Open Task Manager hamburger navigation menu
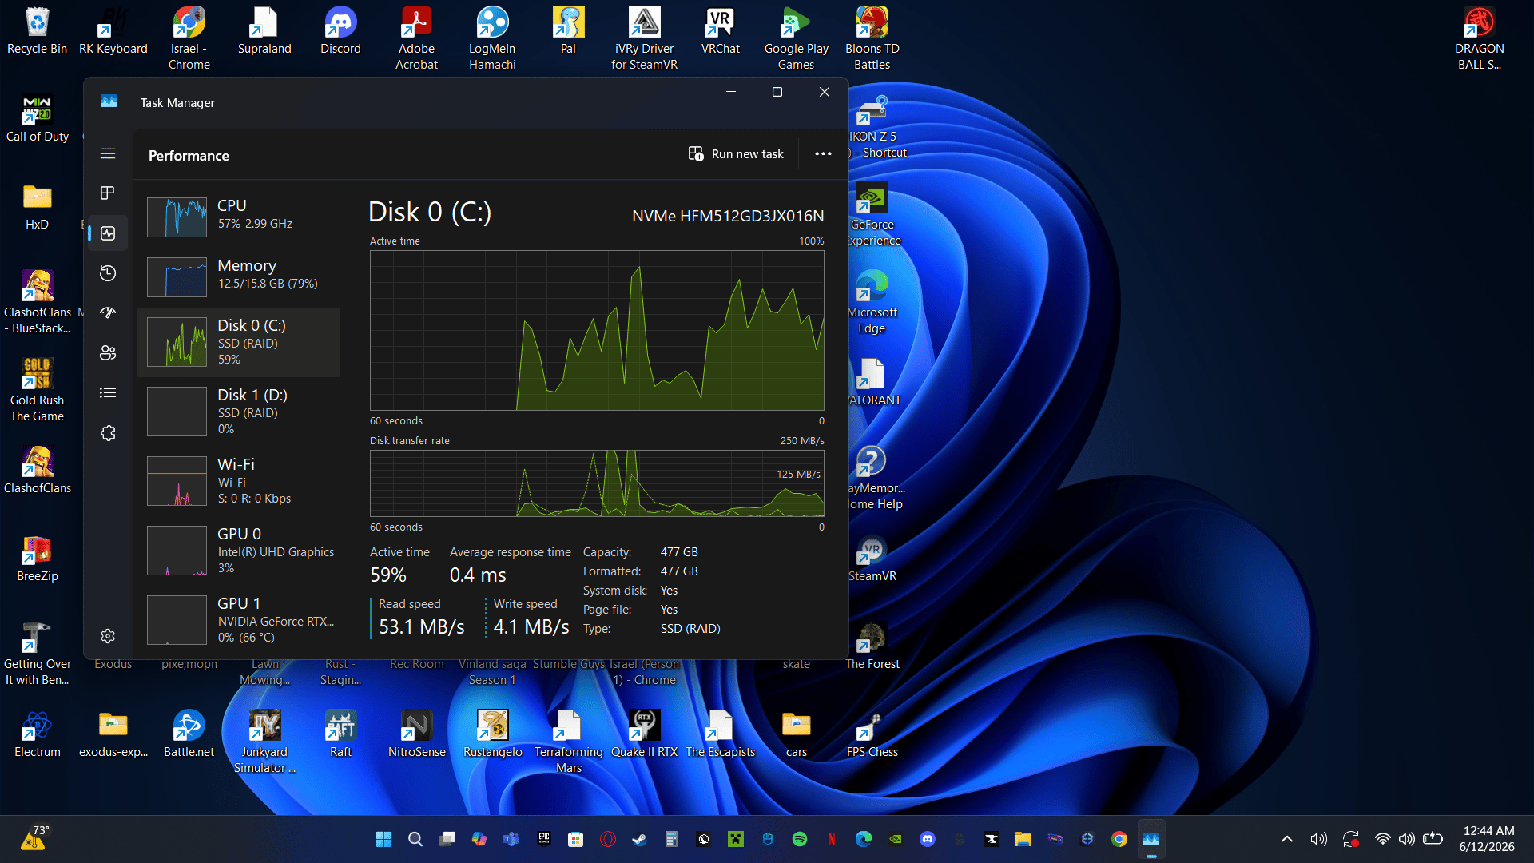The image size is (1534, 863). (x=108, y=153)
